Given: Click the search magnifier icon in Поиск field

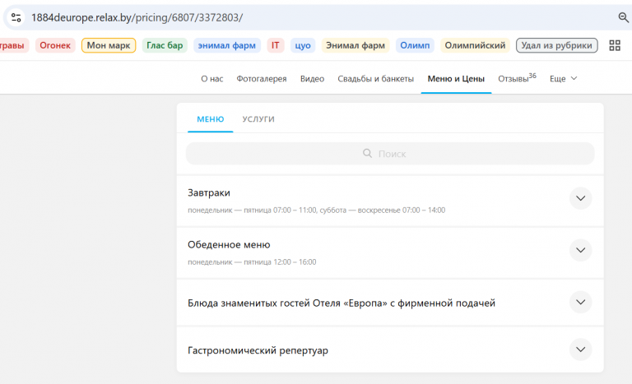Looking at the screenshot, I should (x=367, y=153).
